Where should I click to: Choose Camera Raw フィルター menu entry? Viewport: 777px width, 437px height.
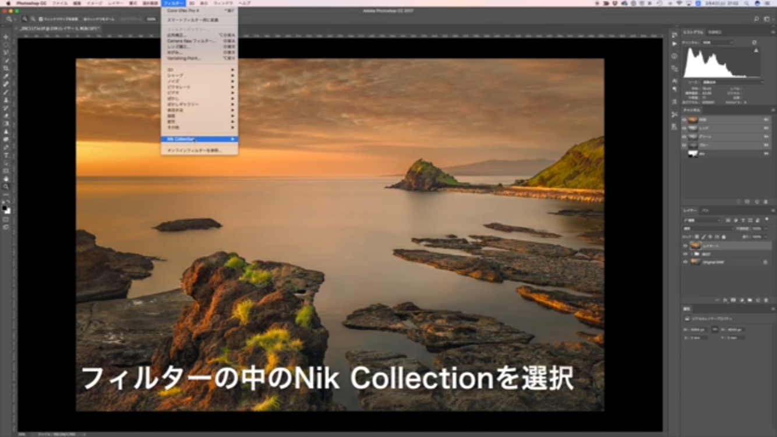pos(199,41)
